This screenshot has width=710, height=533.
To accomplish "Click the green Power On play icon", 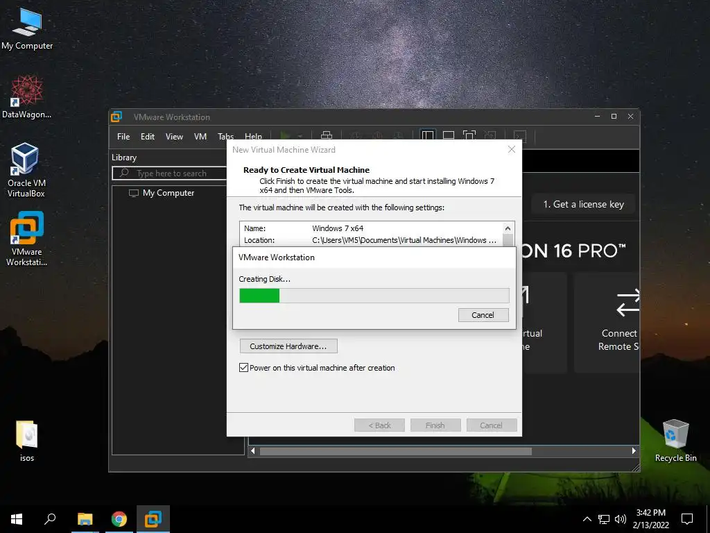I will (285, 135).
